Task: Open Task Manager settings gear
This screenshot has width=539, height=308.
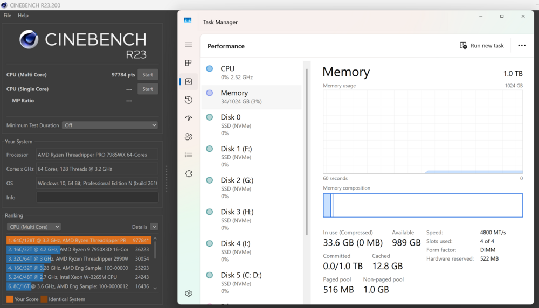Action: pos(188,293)
